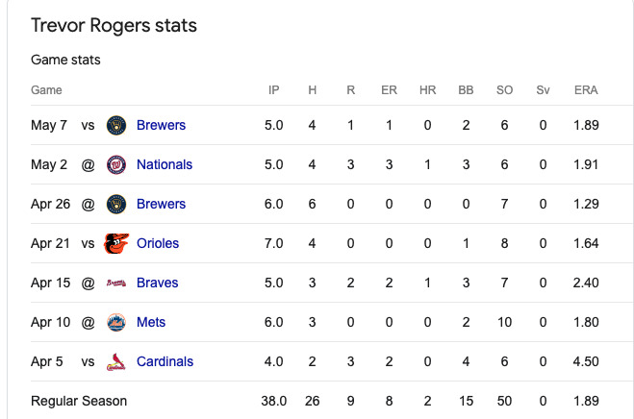Open the Brewers link for Apr 26

click(x=161, y=204)
